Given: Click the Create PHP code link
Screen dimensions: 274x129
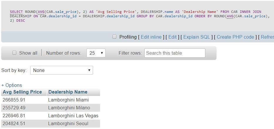Looking at the screenshot, I should 235,37.
